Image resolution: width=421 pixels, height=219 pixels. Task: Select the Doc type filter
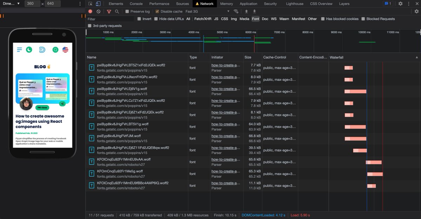[265, 19]
